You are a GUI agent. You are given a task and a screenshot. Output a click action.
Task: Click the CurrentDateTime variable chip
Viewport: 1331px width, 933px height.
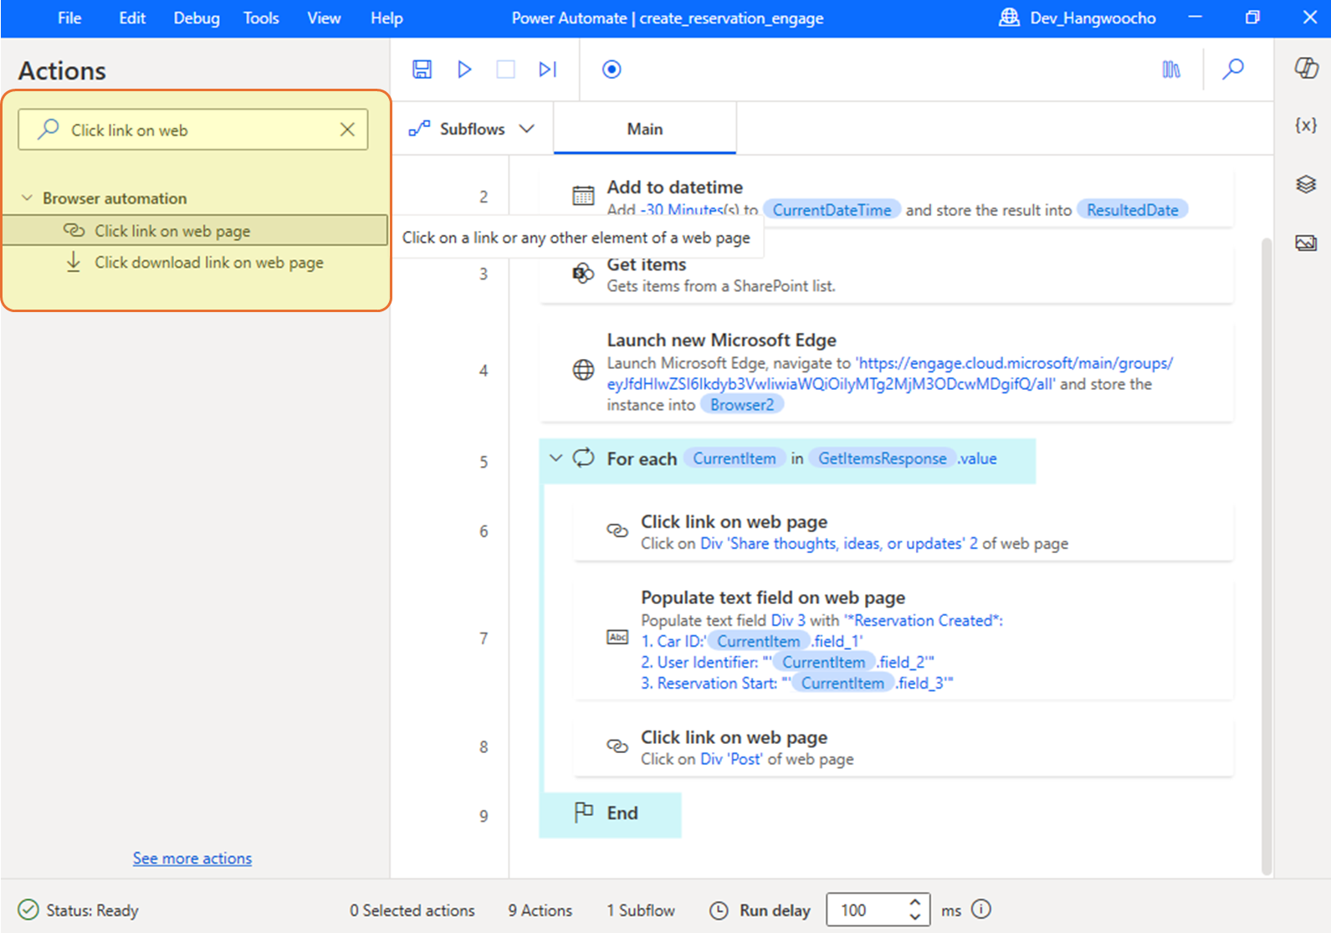coord(832,210)
